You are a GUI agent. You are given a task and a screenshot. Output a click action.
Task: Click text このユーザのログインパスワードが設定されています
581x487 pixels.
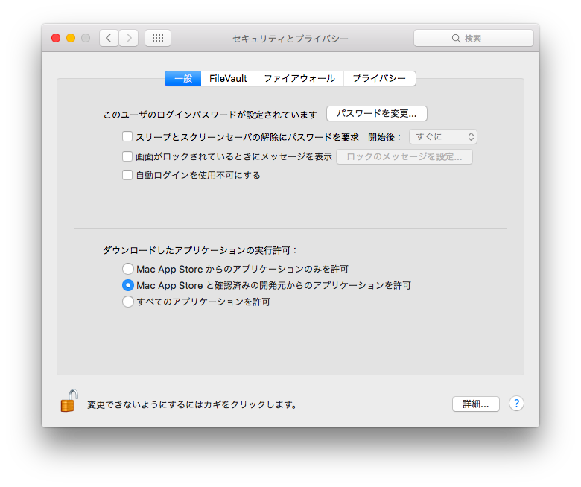pyautogui.click(x=210, y=115)
